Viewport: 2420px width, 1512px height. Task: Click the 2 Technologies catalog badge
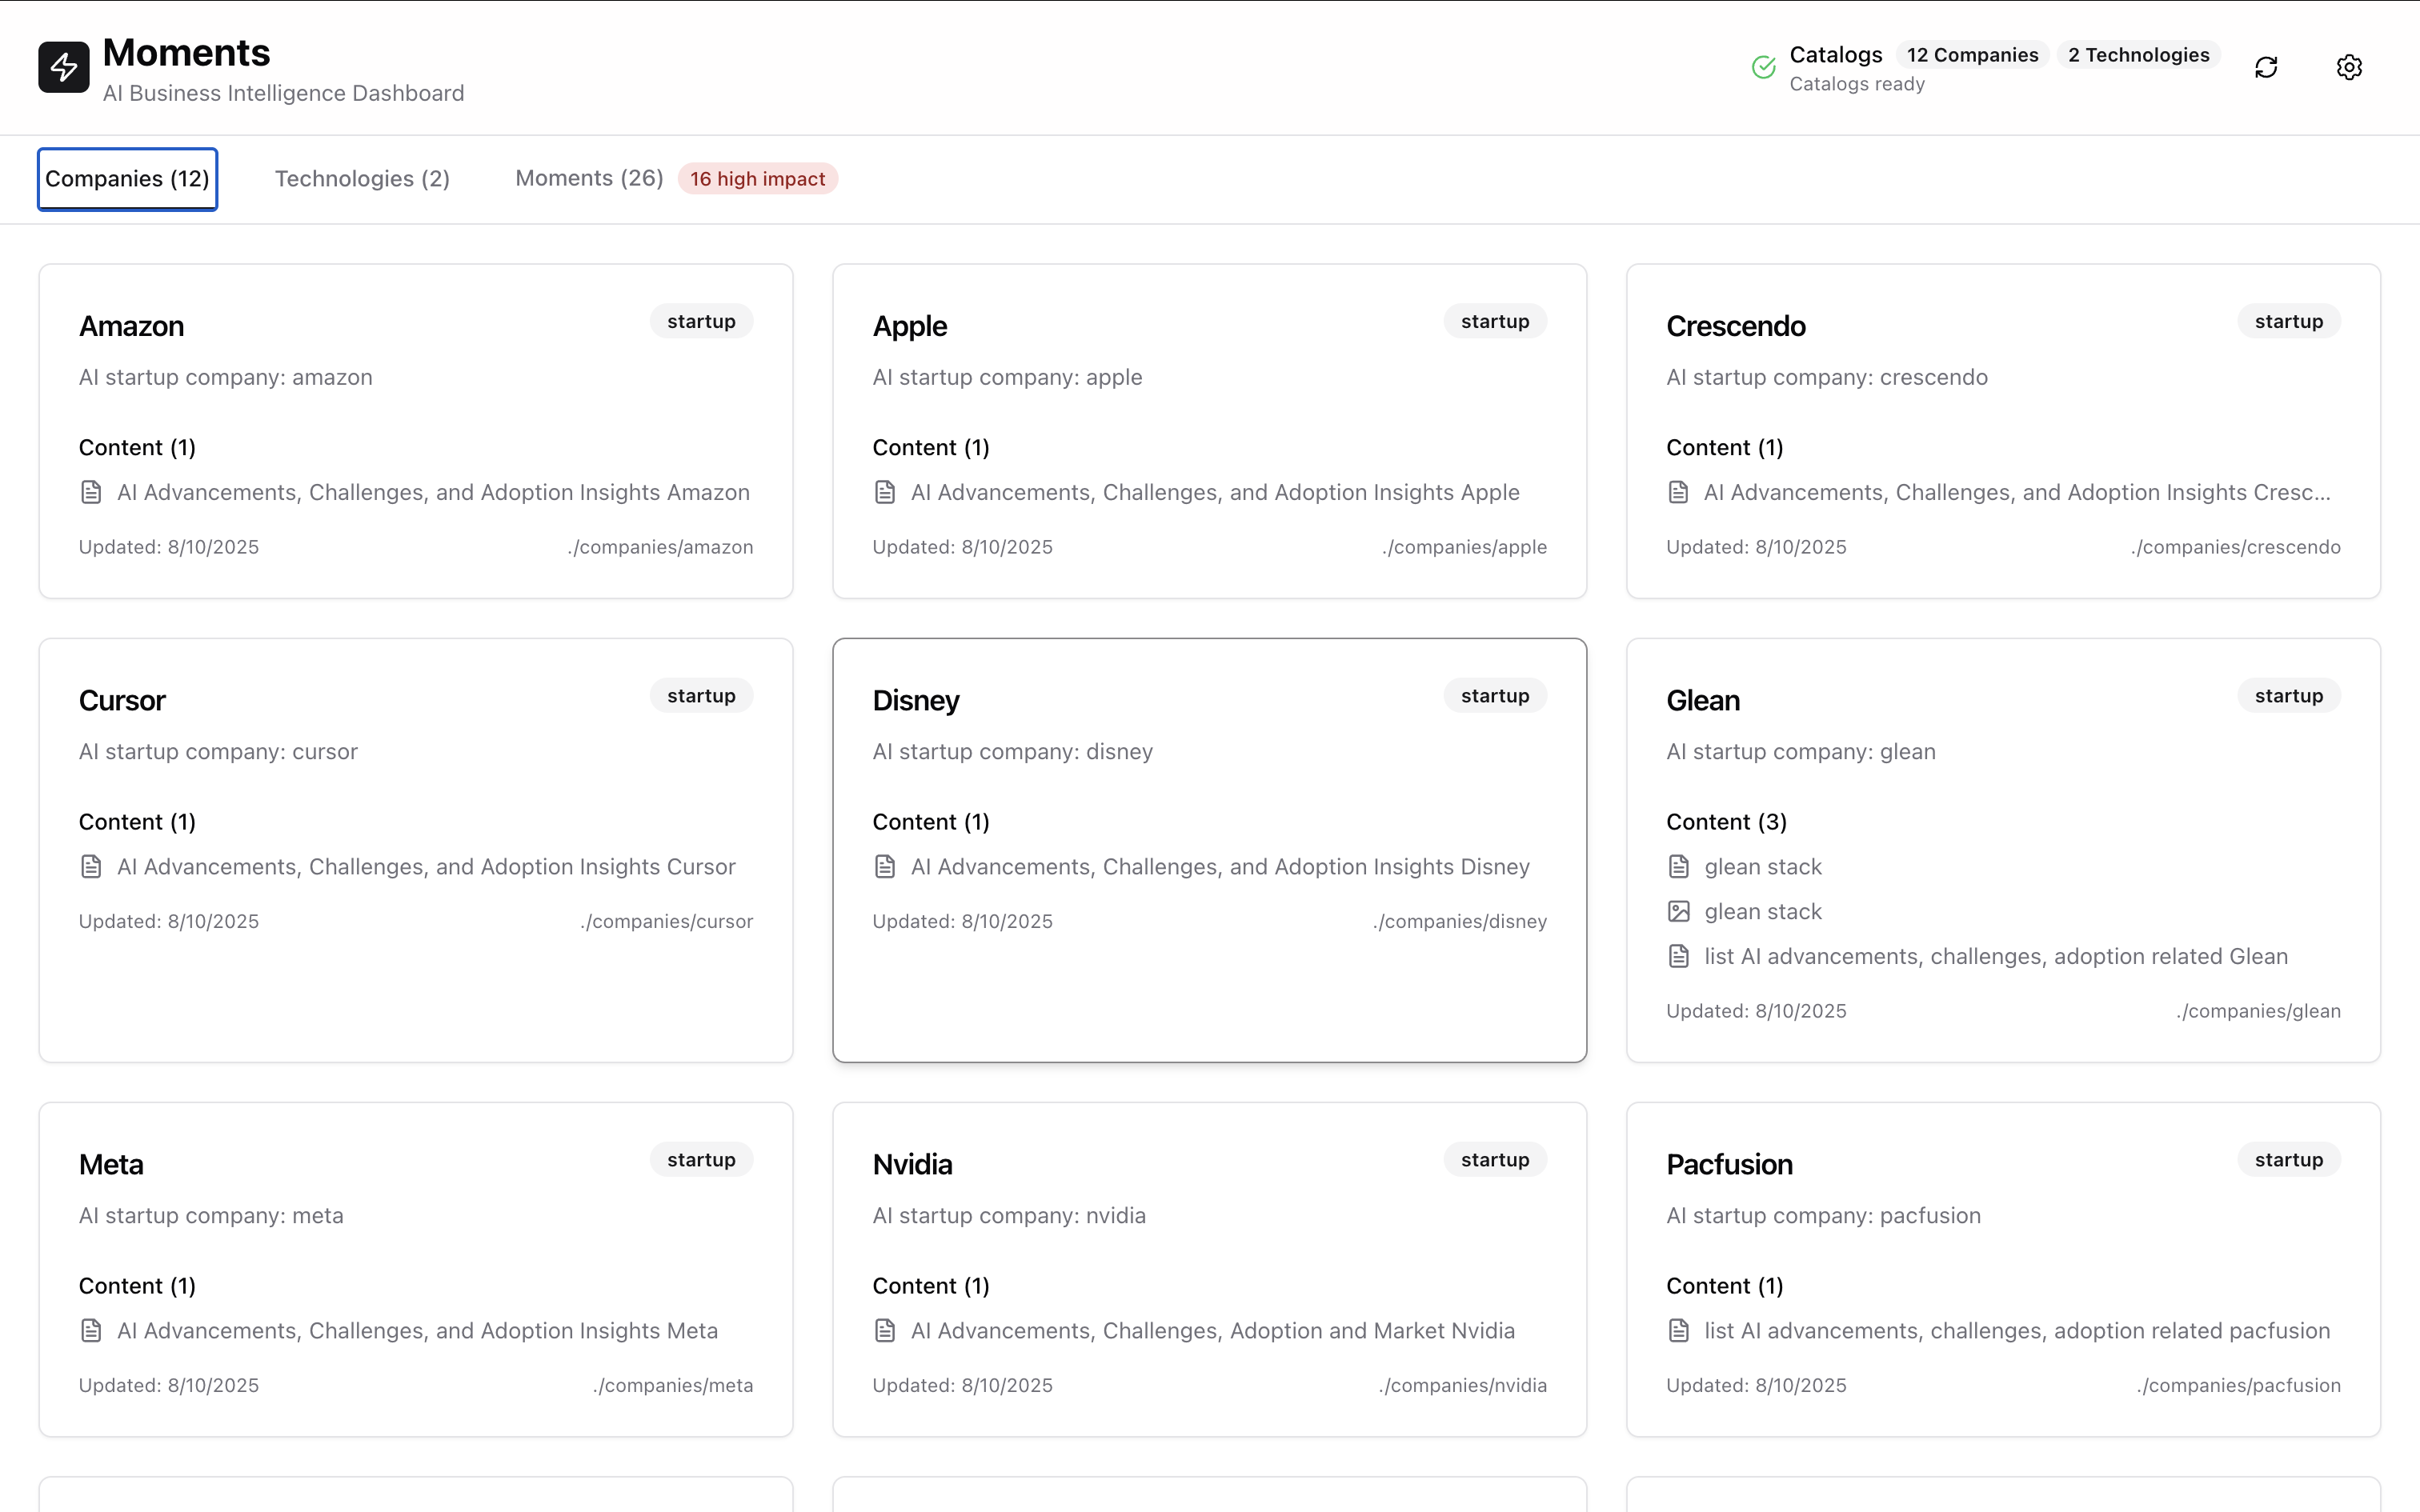pyautogui.click(x=2138, y=55)
